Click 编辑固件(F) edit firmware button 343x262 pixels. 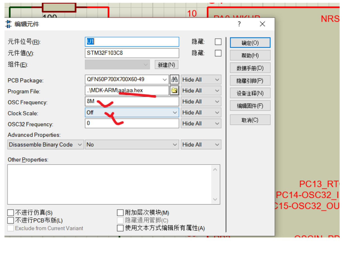250,106
